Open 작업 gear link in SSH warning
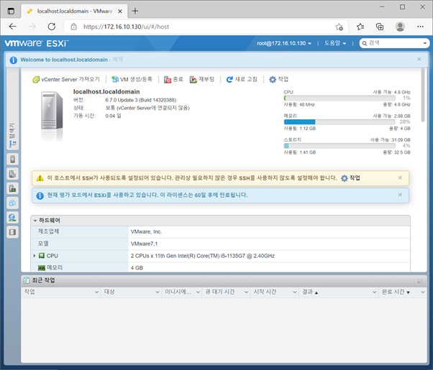Viewport: 433px width, 370px height. (350, 178)
